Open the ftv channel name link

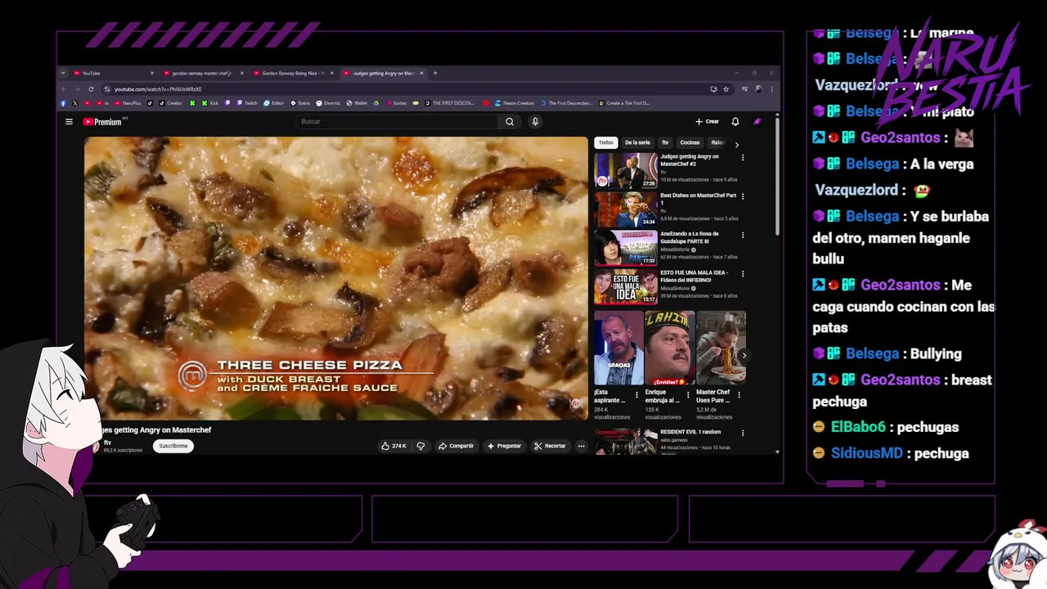[x=107, y=443]
